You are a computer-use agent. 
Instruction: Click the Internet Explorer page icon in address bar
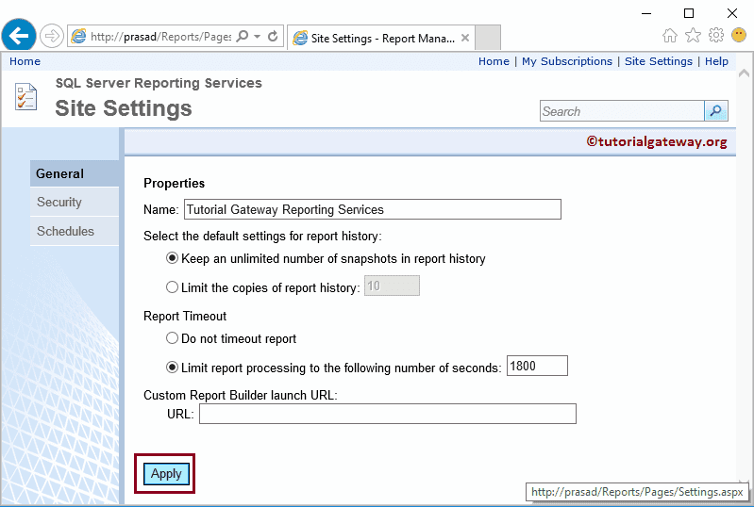[78, 37]
